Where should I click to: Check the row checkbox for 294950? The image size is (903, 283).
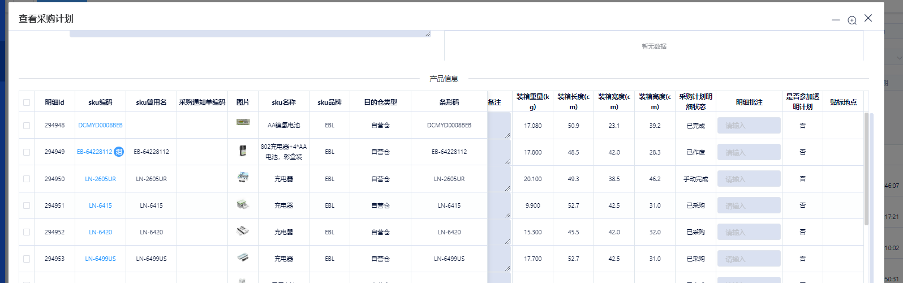click(27, 179)
